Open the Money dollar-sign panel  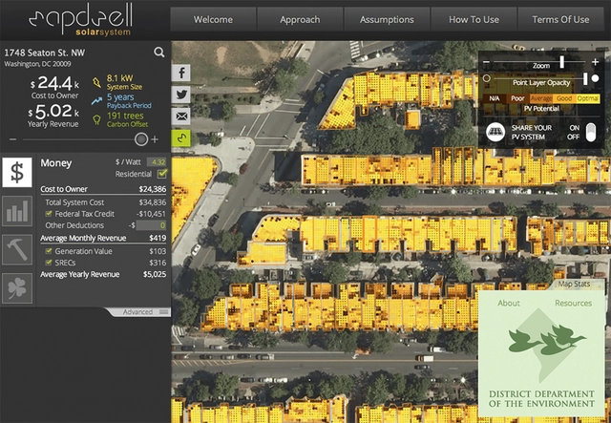tap(17, 172)
